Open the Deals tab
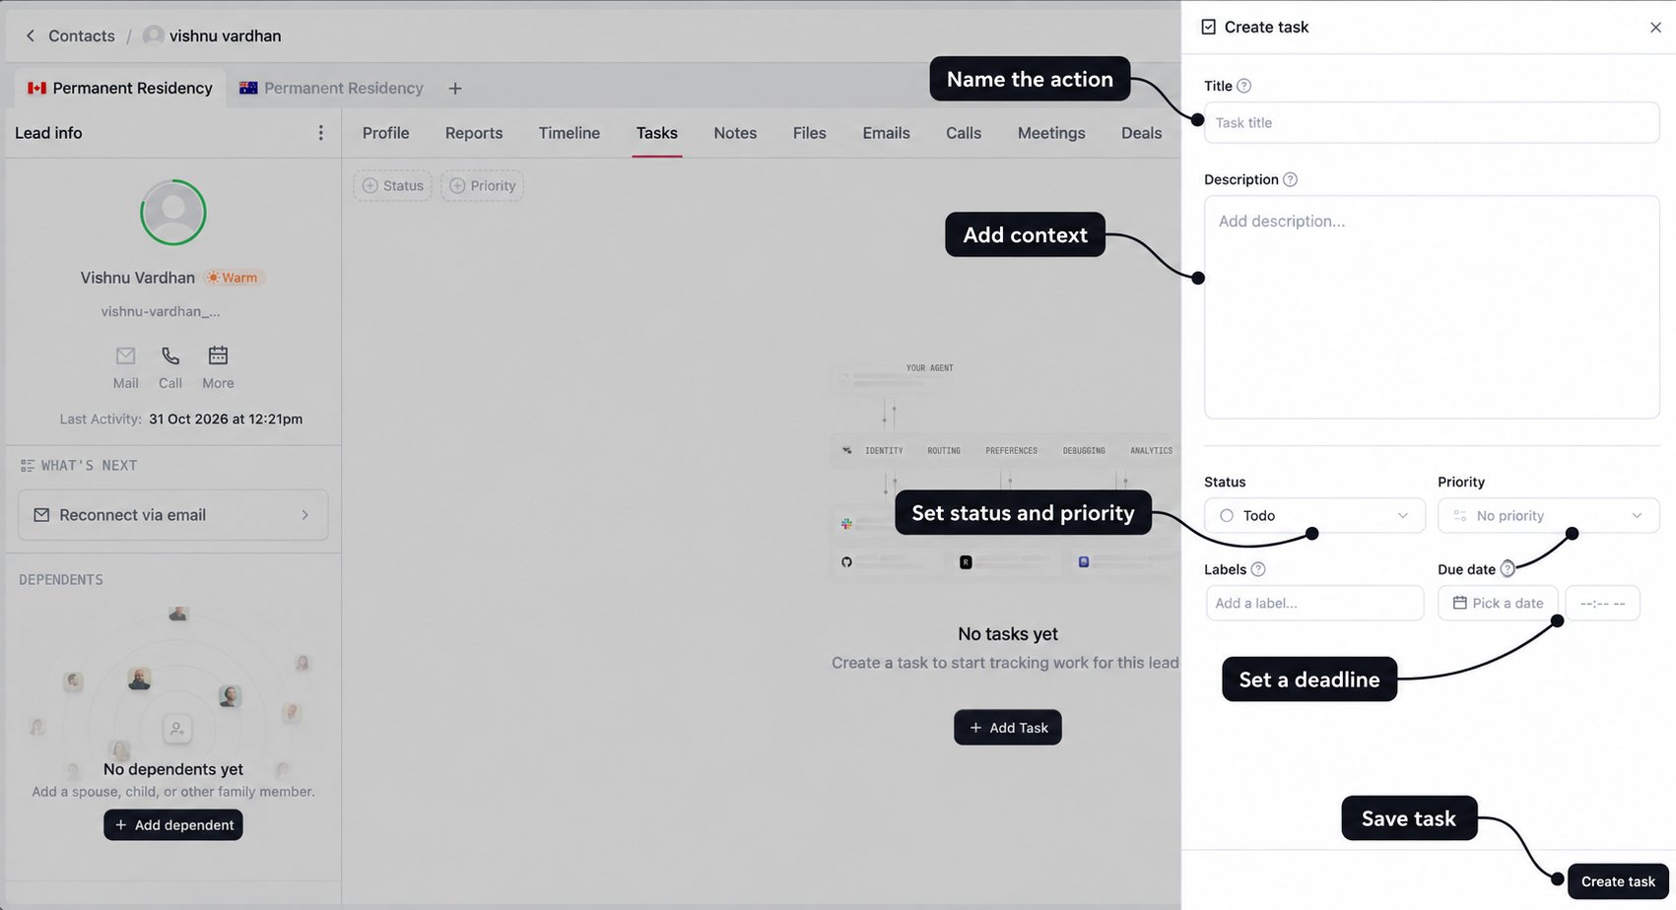Screen dimensions: 1676x910 coord(1141,133)
